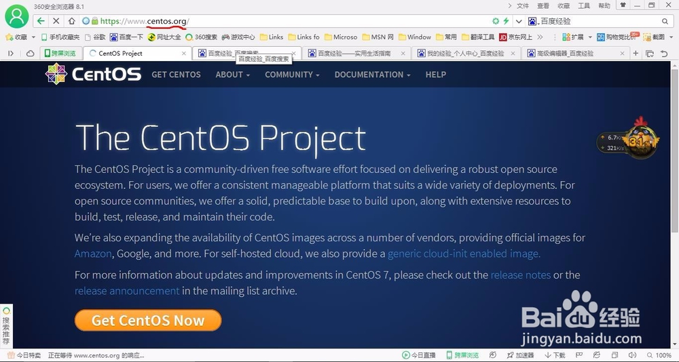Open the 游戏中心 bookmark
The image size is (679, 362).
(238, 37)
